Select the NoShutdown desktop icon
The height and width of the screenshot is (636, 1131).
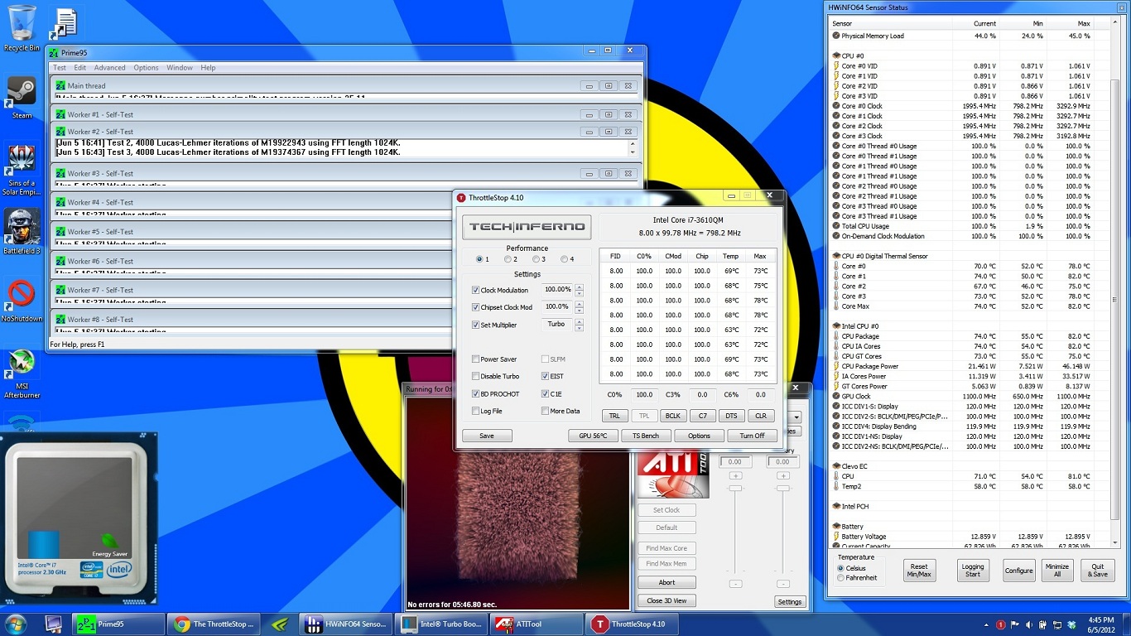(x=22, y=301)
